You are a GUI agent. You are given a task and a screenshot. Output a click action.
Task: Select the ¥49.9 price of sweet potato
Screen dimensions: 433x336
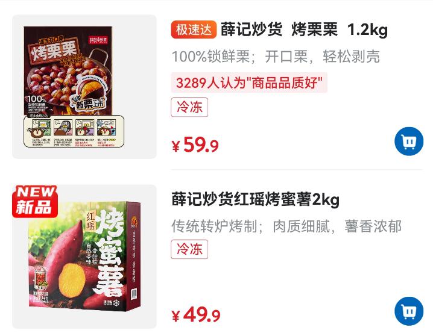tap(196, 315)
